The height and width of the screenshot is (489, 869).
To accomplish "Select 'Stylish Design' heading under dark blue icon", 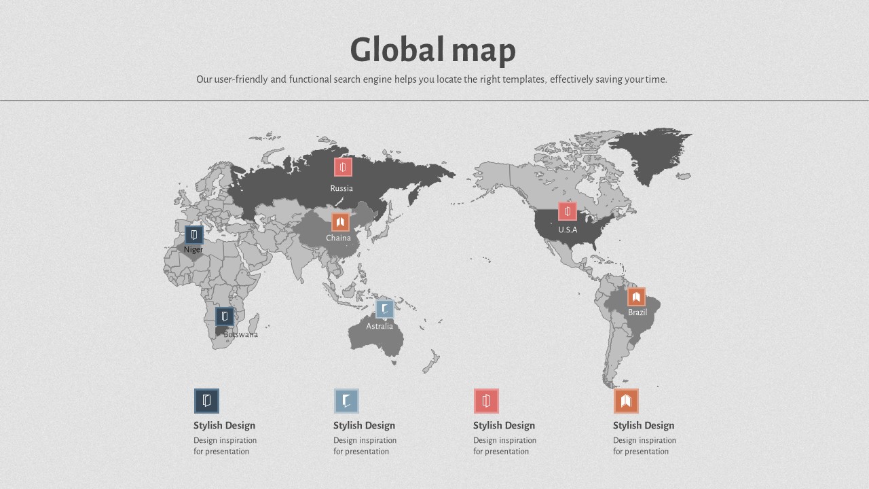I will (224, 426).
